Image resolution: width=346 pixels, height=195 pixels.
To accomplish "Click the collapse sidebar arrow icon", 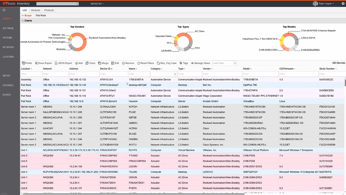I will [x=4, y=10].
